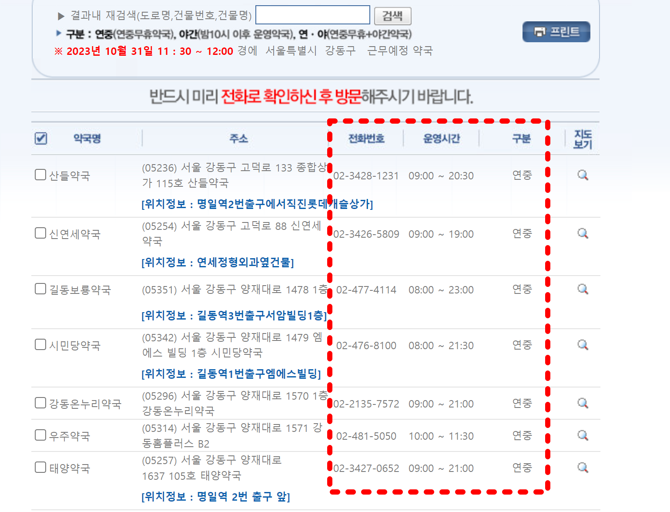
Task: Click operating hours 09:00 ~ 19:00
Action: point(441,234)
